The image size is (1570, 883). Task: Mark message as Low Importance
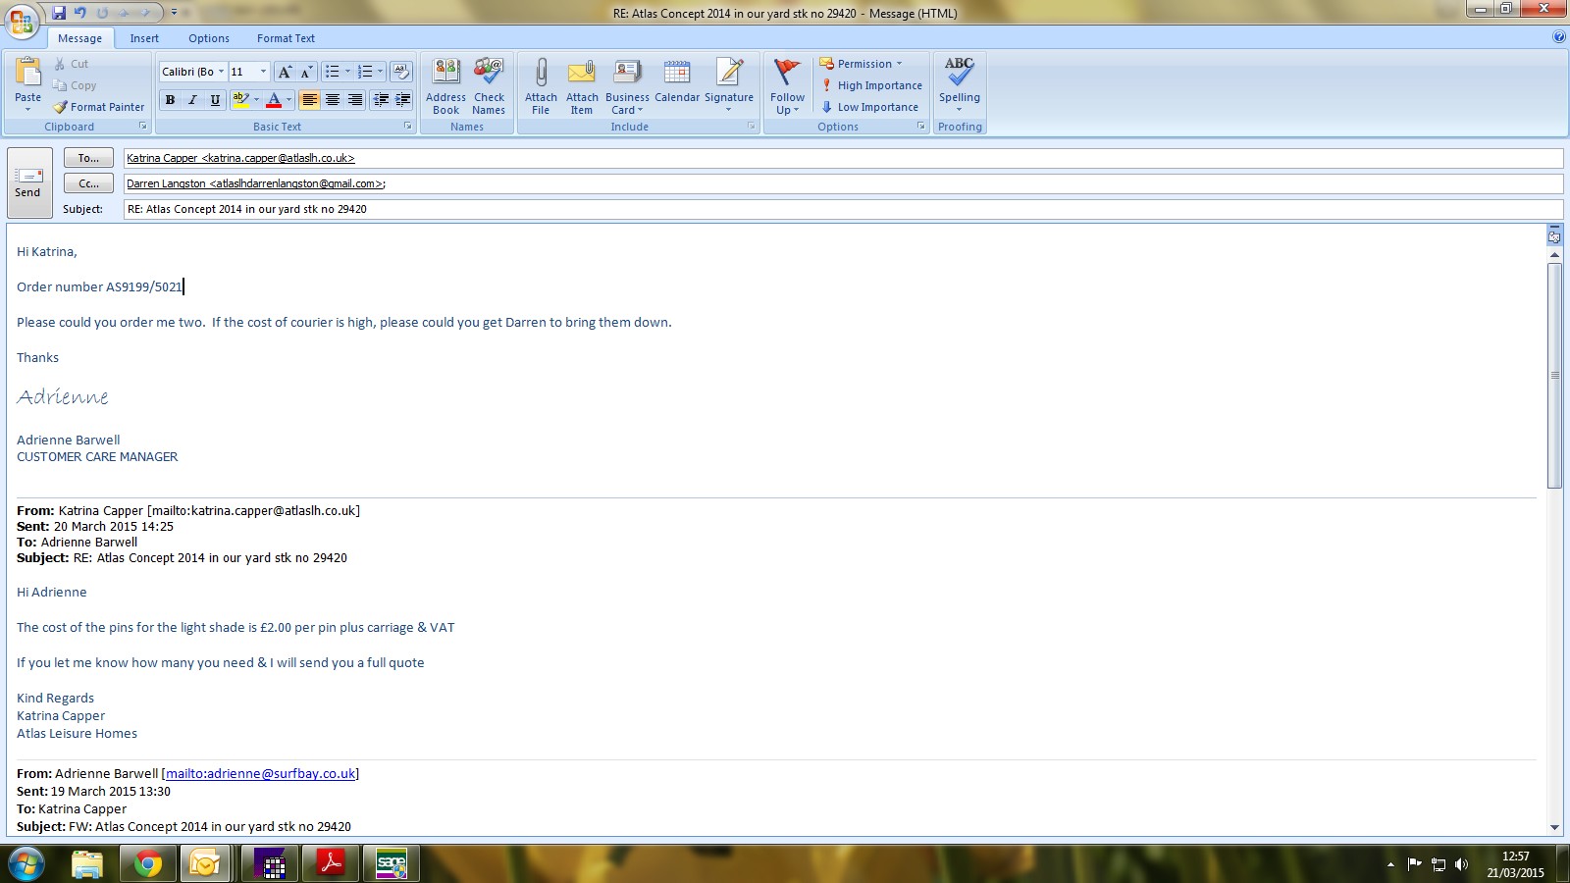(x=869, y=107)
